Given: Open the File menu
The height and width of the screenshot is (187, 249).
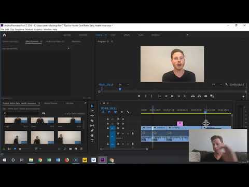Looking at the screenshot, I should [x=3, y=30].
